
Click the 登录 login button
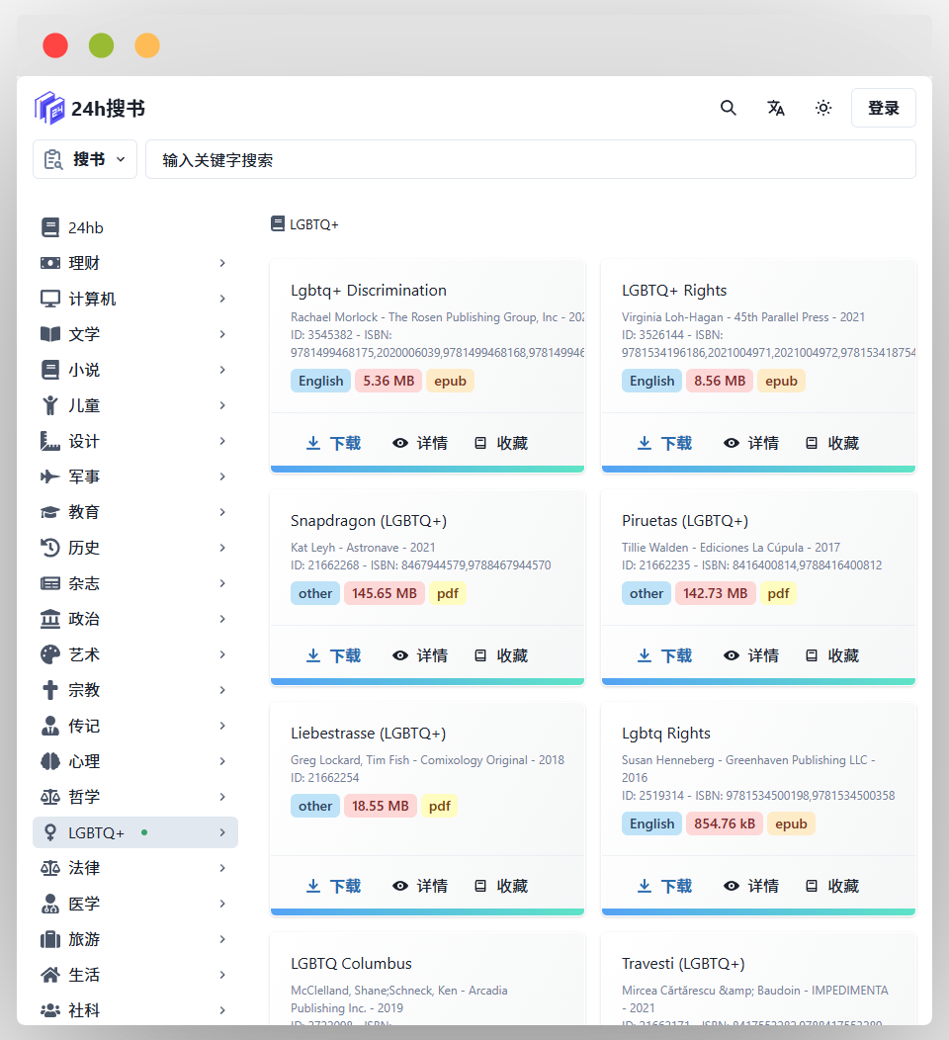[883, 108]
